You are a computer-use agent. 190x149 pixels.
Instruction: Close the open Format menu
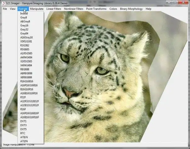[23, 9]
